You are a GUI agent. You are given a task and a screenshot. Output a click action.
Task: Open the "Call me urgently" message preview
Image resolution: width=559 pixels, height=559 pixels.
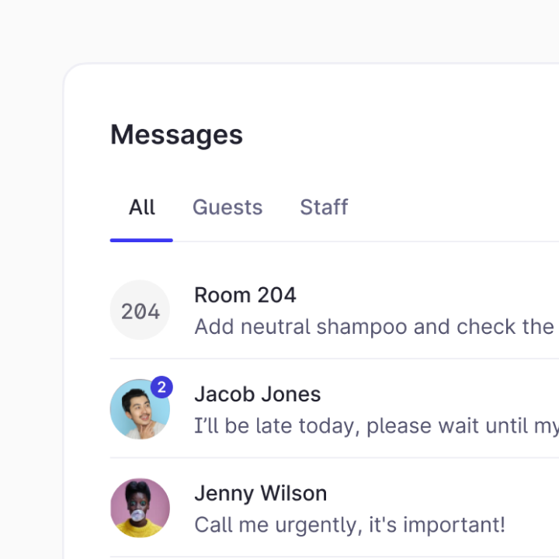(349, 525)
